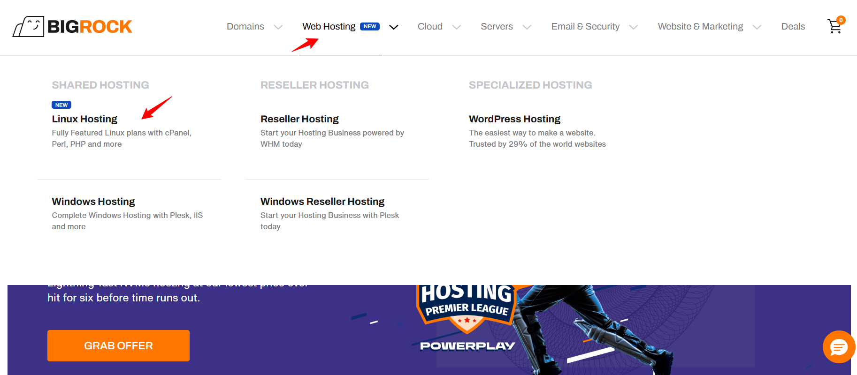Expand the Cloud dropdown chevron
Image resolution: width=857 pixels, height=375 pixels.
(456, 27)
